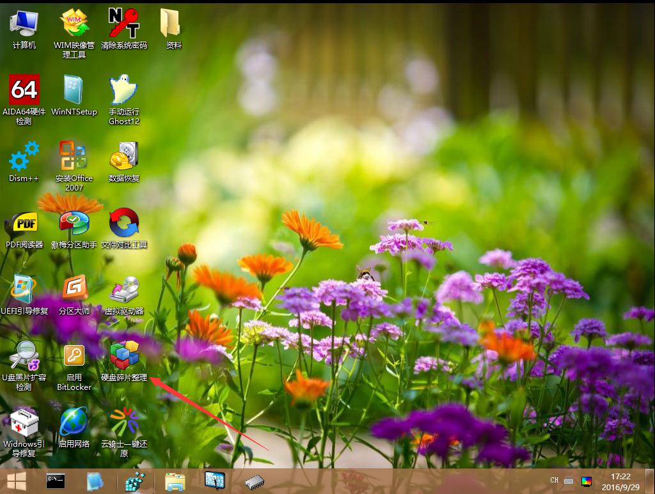The width and height of the screenshot is (655, 494).
Task: Open the command prompt taskbar icon
Action: pyautogui.click(x=56, y=481)
